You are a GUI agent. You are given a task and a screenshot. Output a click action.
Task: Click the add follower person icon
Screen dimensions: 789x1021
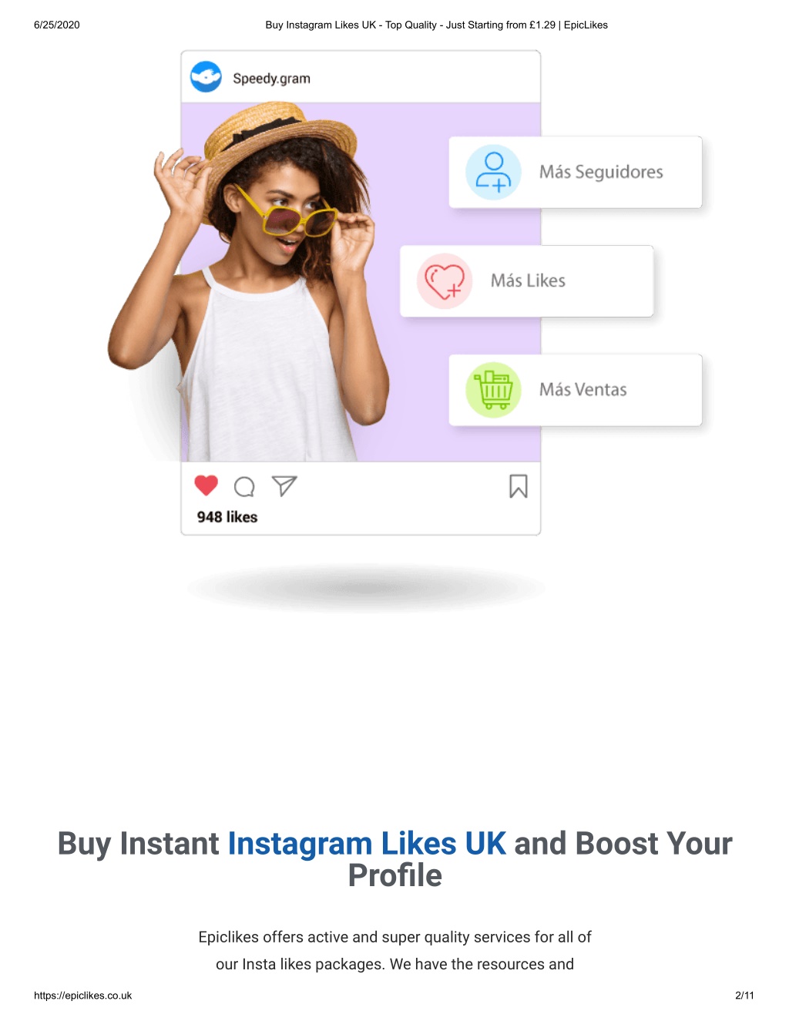point(493,172)
